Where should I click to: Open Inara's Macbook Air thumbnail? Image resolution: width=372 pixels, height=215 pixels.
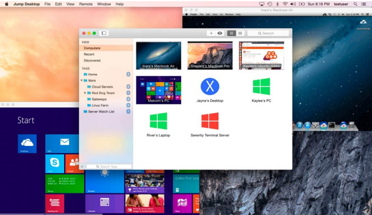[158, 55]
